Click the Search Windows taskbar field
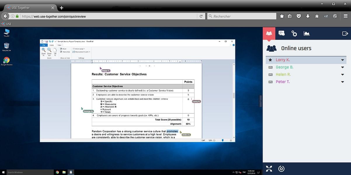The height and width of the screenshot is (175, 351). coord(30,172)
